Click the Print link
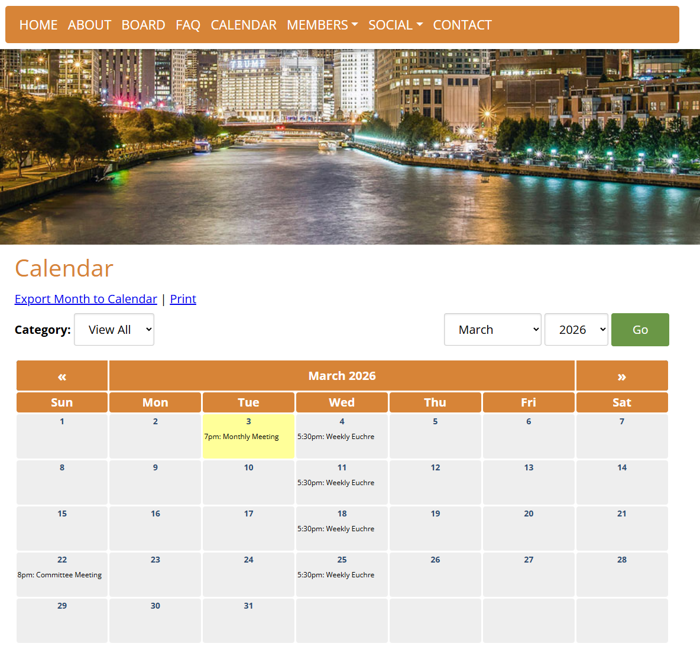Screen dimensions: 700x650 point(183,299)
